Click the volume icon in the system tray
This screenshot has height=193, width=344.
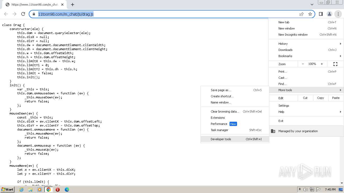point(306,190)
